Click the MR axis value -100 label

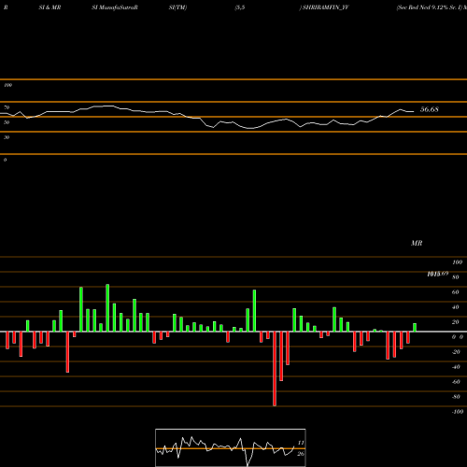tap(458, 412)
